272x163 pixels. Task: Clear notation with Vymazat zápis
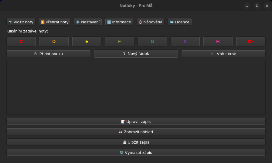136,152
